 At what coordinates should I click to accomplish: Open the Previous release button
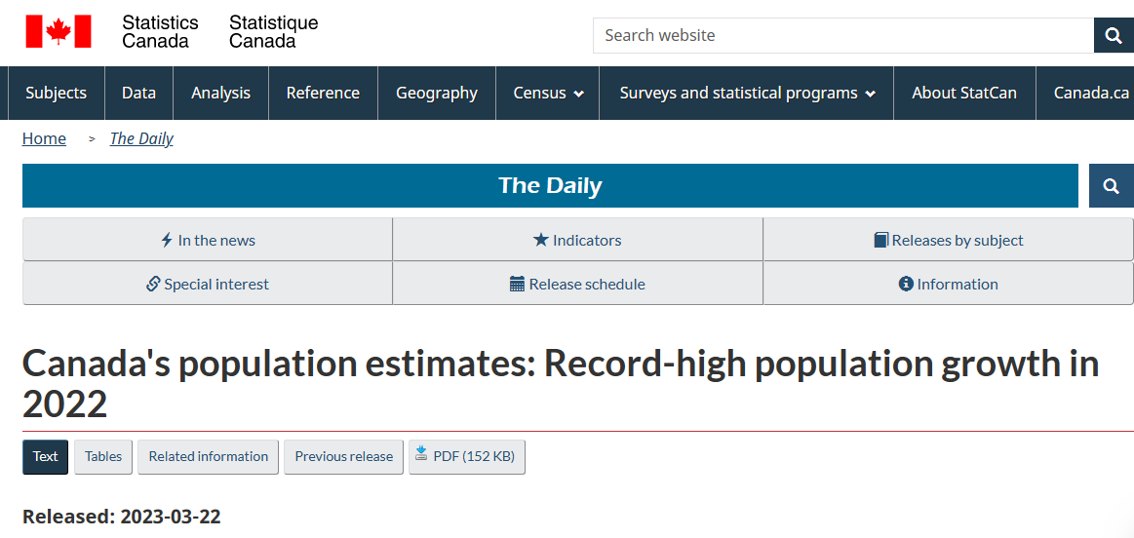coord(343,457)
